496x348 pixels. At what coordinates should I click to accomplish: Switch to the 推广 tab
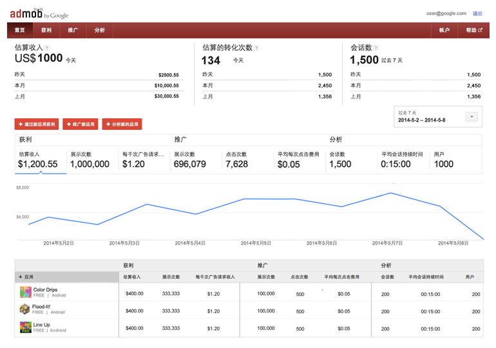(73, 30)
